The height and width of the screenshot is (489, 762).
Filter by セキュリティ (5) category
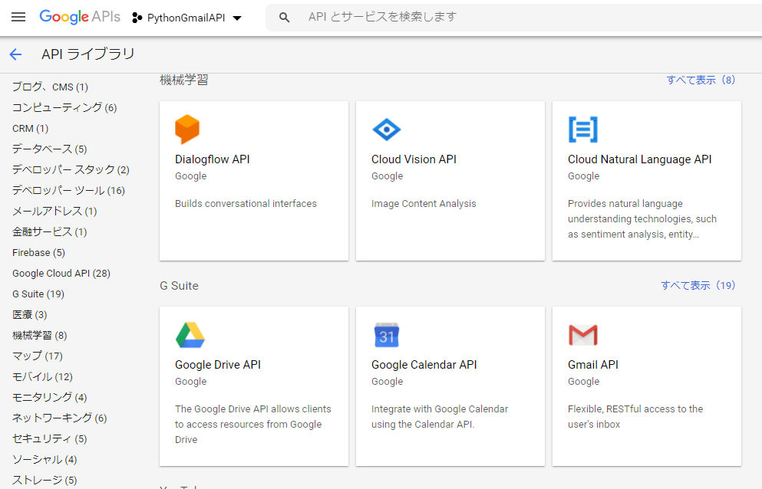(50, 439)
